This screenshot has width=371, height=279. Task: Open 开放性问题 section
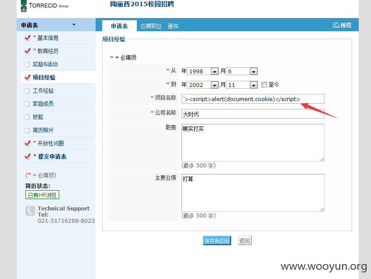tap(50, 143)
